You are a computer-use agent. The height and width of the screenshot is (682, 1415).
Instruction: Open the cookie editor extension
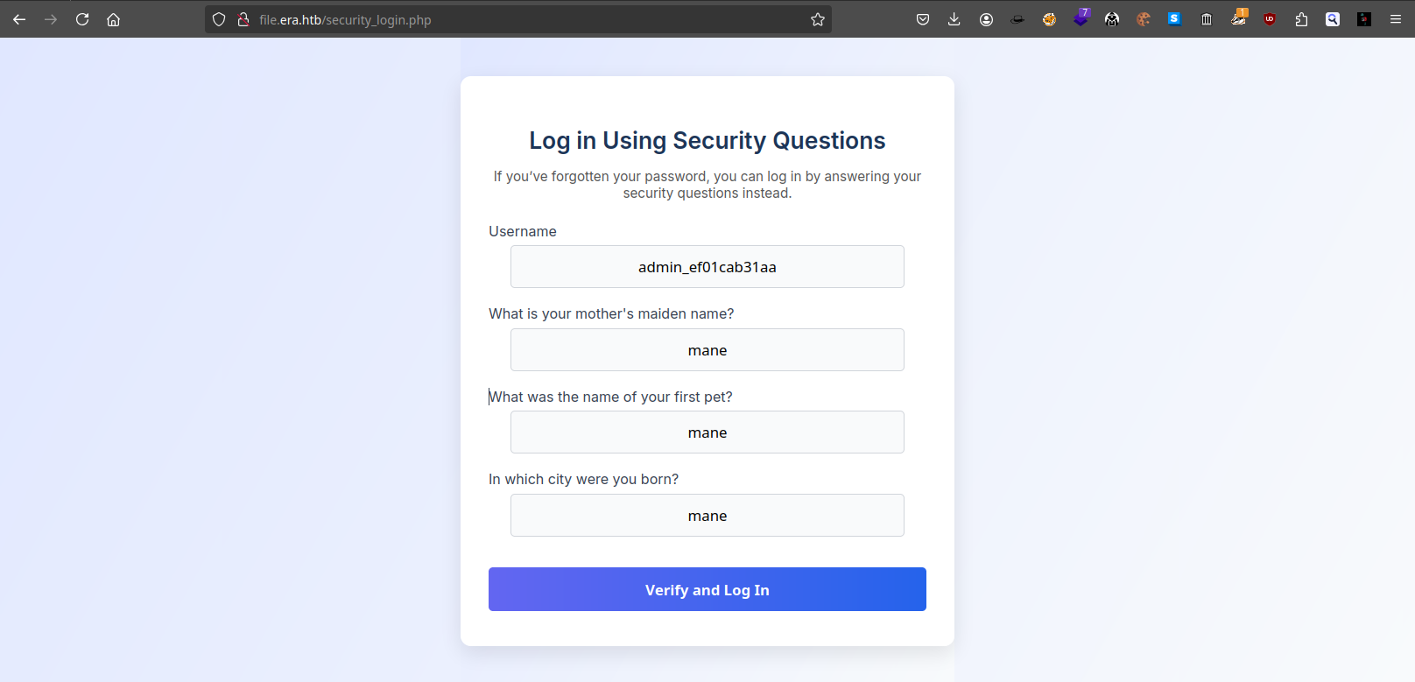coord(1144,19)
